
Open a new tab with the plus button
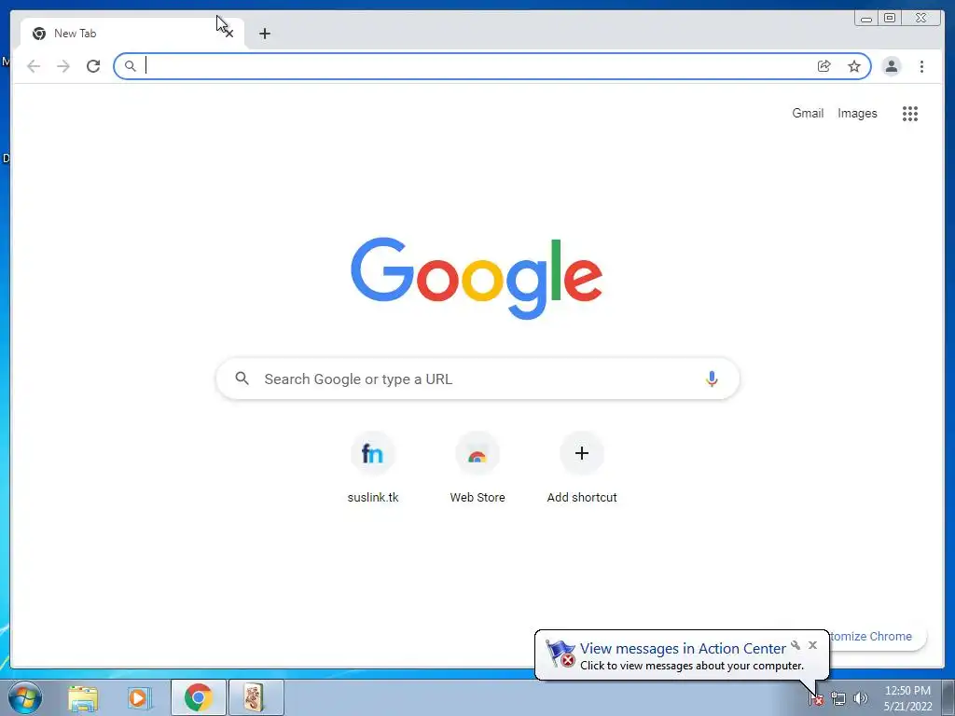tap(264, 34)
